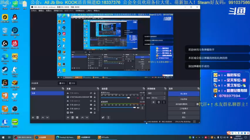Open WeGame desktop shortcut

(x=5, y=84)
